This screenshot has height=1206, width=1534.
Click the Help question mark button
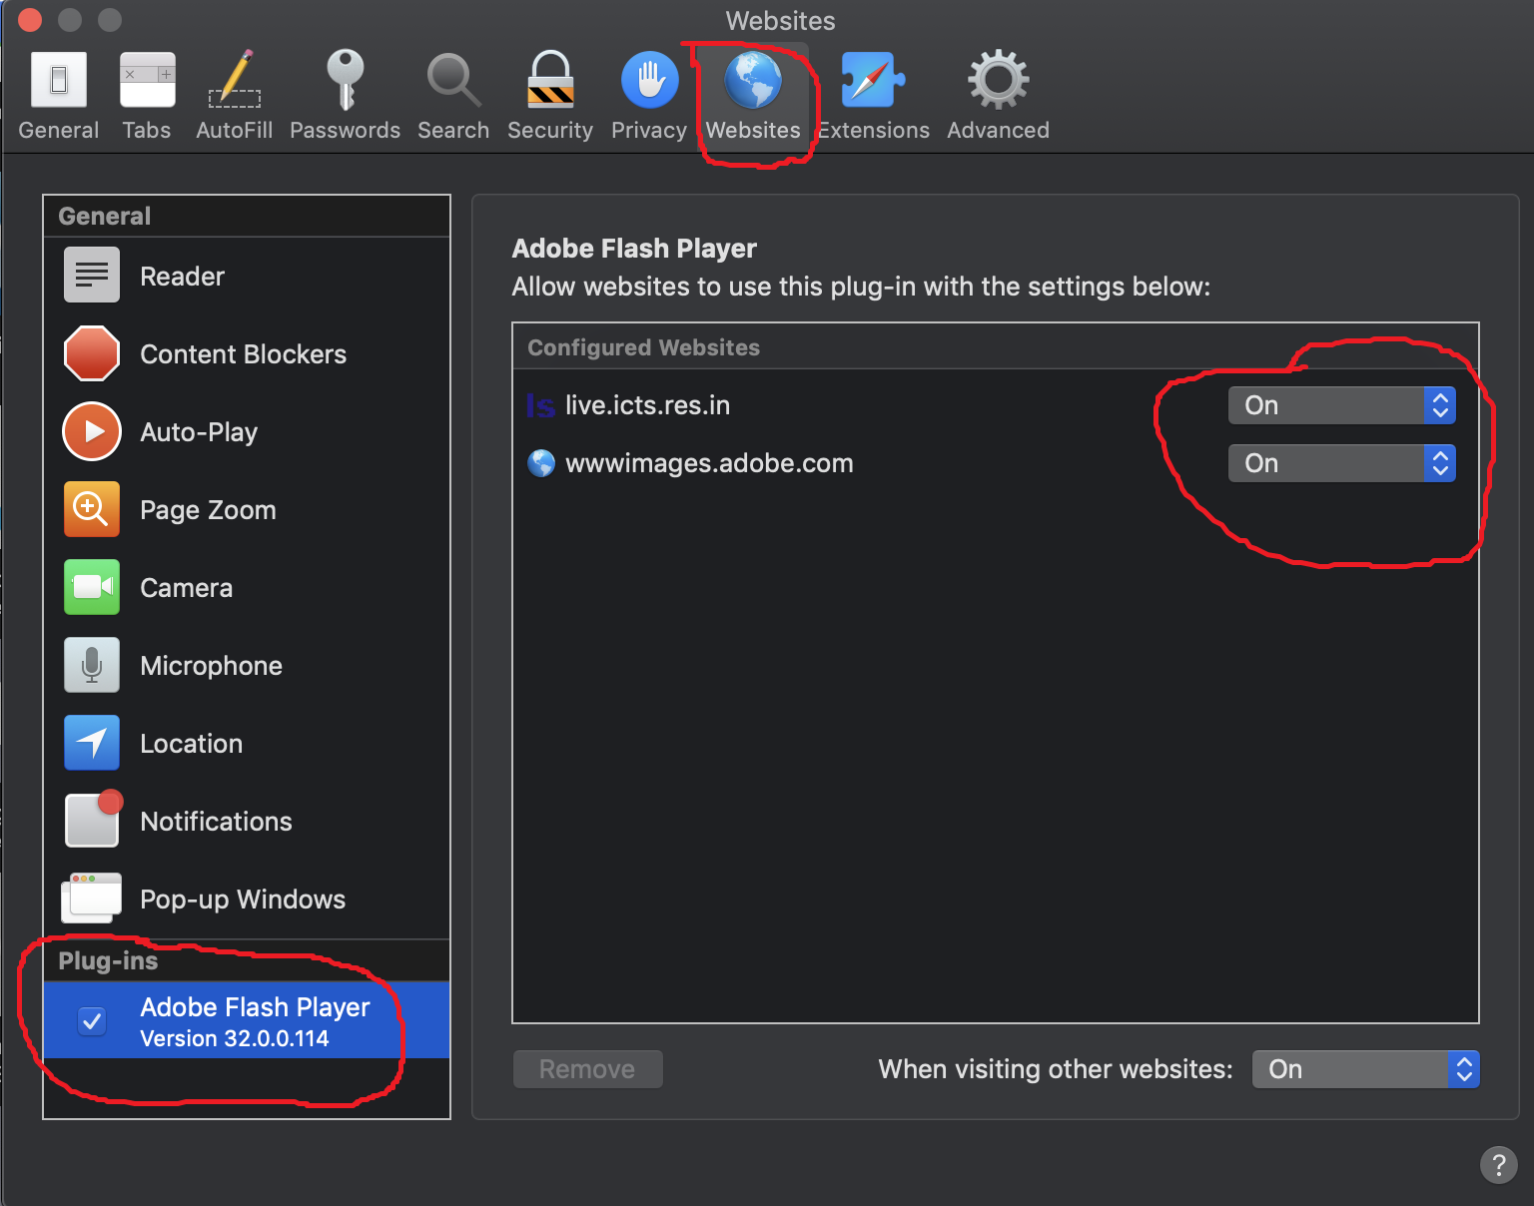pyautogui.click(x=1498, y=1164)
